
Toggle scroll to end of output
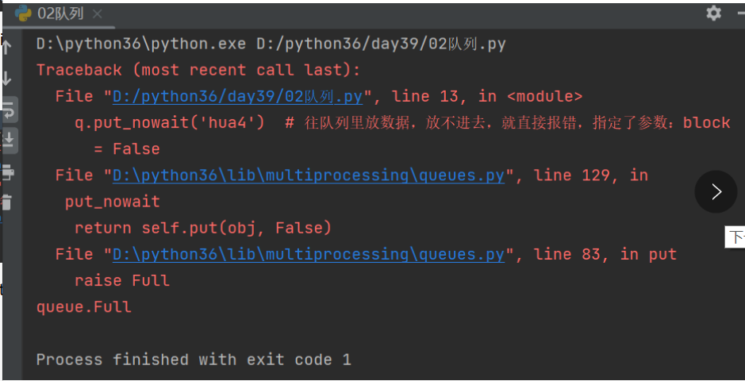[x=8, y=140]
